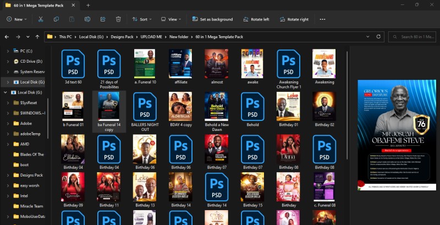Screen dimensions: 440x225
Task: Click Set as background button
Action: (212, 19)
